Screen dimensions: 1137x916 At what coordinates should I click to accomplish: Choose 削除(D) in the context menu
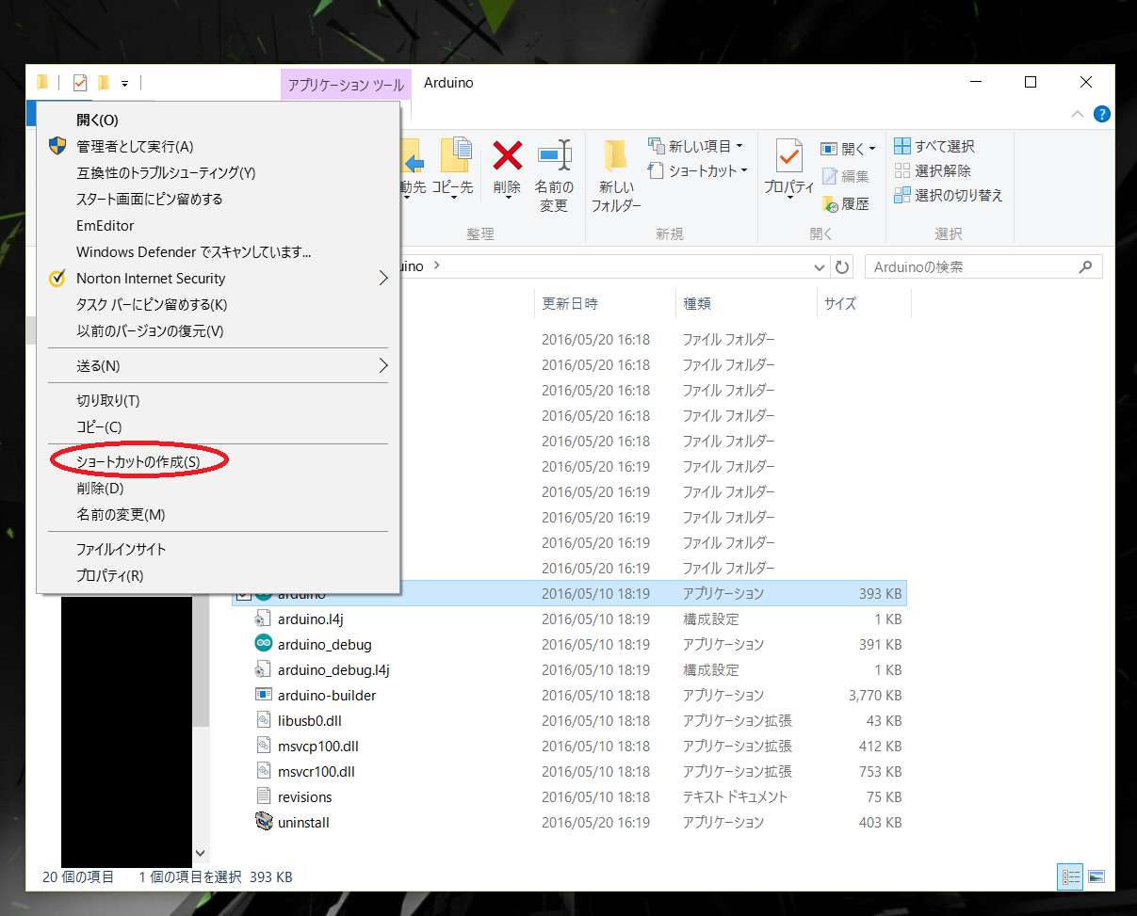click(219, 488)
